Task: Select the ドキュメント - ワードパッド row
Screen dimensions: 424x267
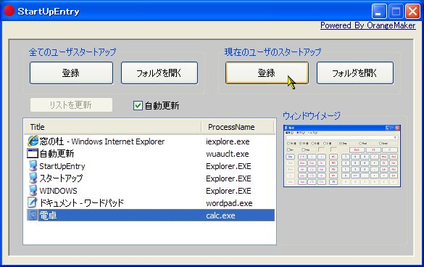Action: [151, 203]
